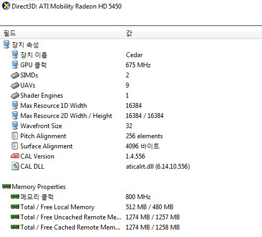Click the value 256 elements
This screenshot has width=262, height=237.
(x=144, y=136)
